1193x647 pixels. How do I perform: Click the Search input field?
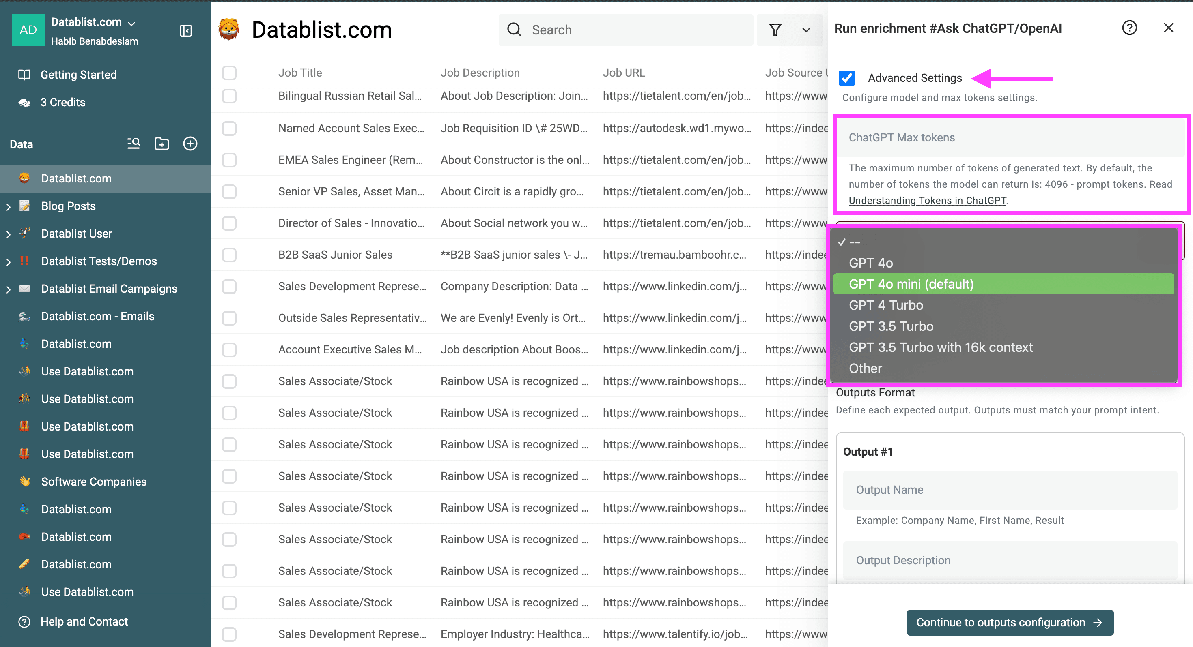pos(626,30)
